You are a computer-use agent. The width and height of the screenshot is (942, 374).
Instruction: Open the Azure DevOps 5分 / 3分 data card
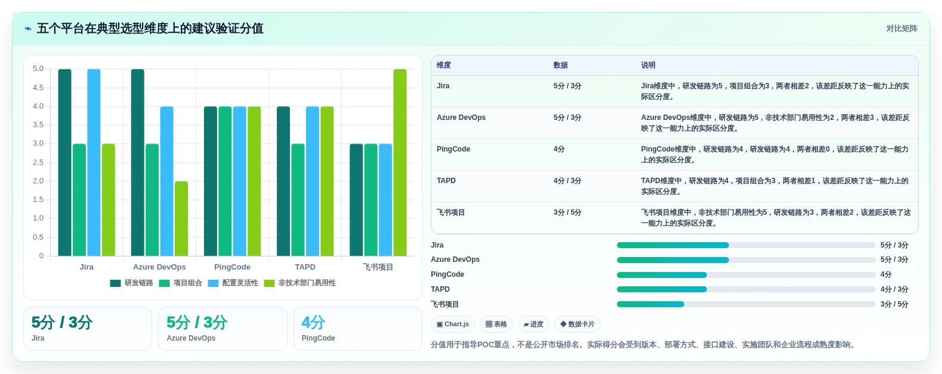pyautogui.click(x=223, y=329)
